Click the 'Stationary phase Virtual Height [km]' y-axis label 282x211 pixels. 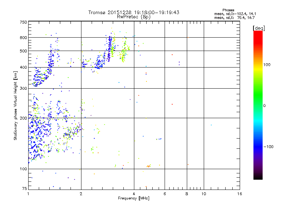(16, 106)
